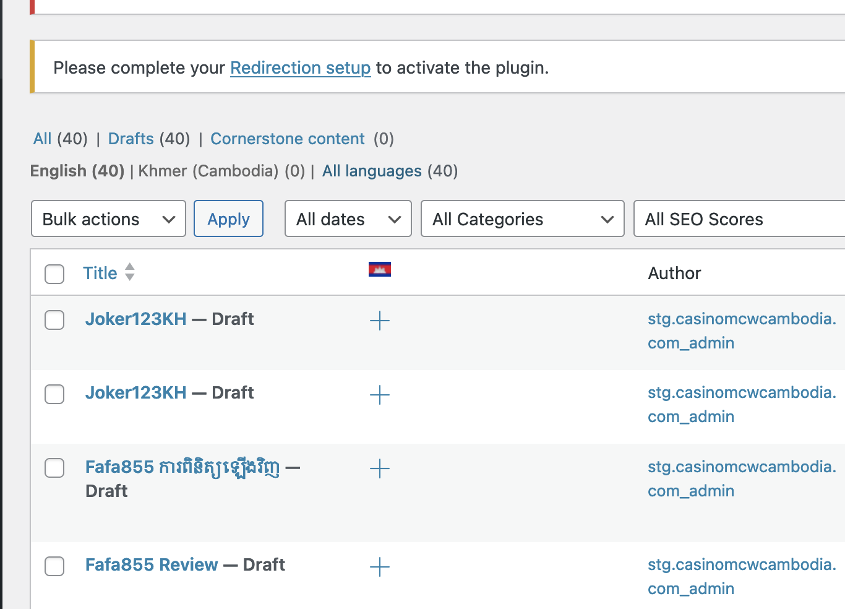
Task: Click author link in second Joker123KH row
Action: [742, 404]
